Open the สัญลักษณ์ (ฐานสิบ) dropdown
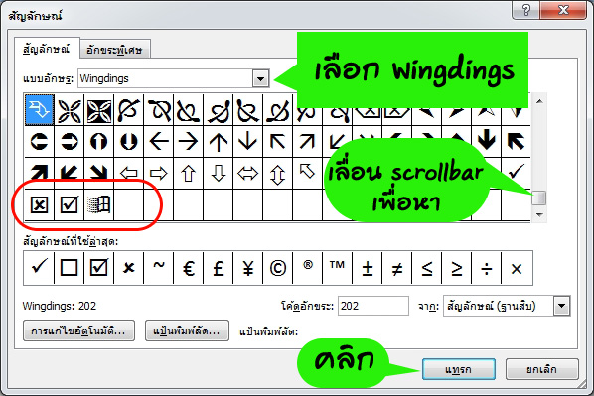594x396 pixels. 562,306
